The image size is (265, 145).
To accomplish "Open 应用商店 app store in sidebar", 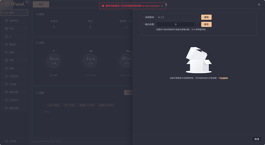I will click(15, 21).
